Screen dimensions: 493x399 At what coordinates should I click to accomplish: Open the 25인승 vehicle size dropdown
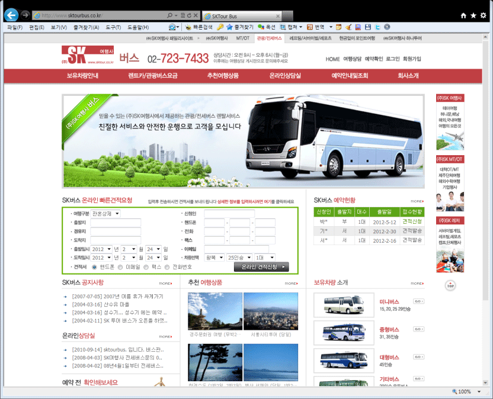tap(239, 258)
